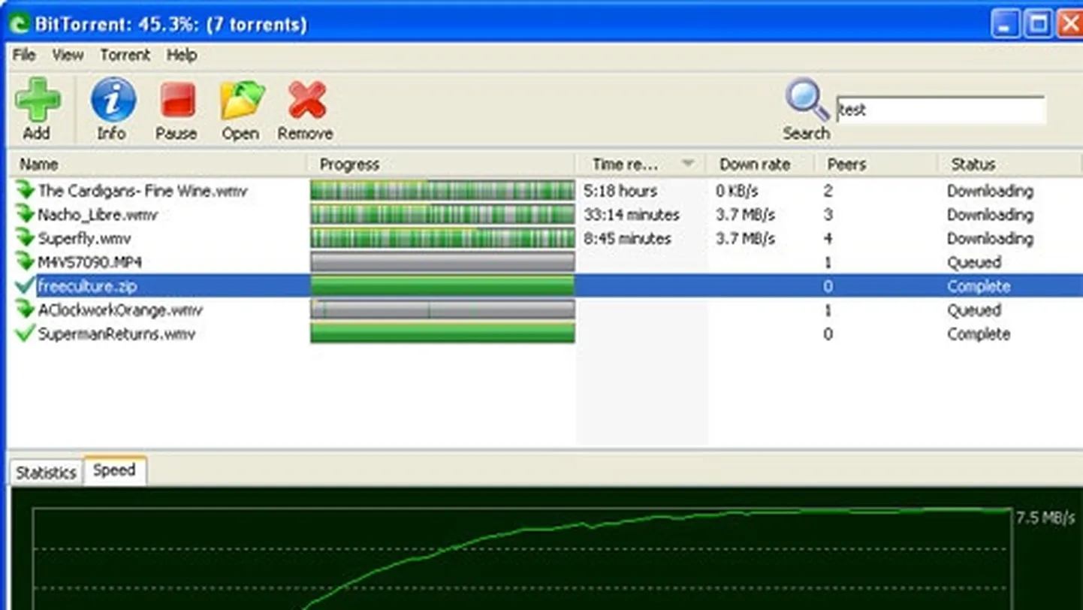Open the Help menu
The width and height of the screenshot is (1083, 610).
182,55
